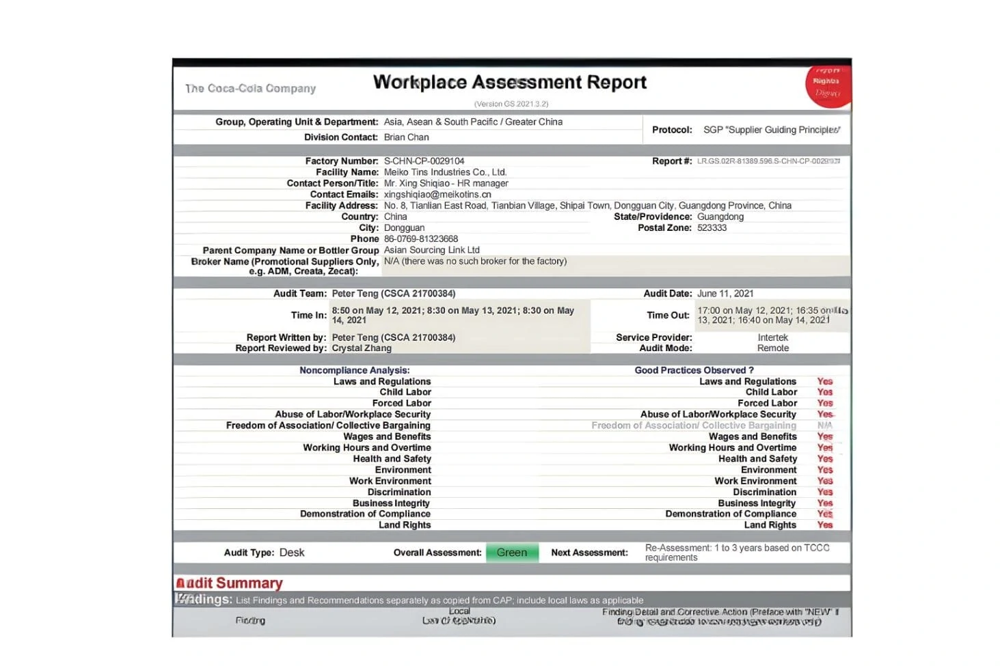1000x666 pixels.
Task: Click the 'Workplace Assessment Report' title
Action: click(509, 83)
